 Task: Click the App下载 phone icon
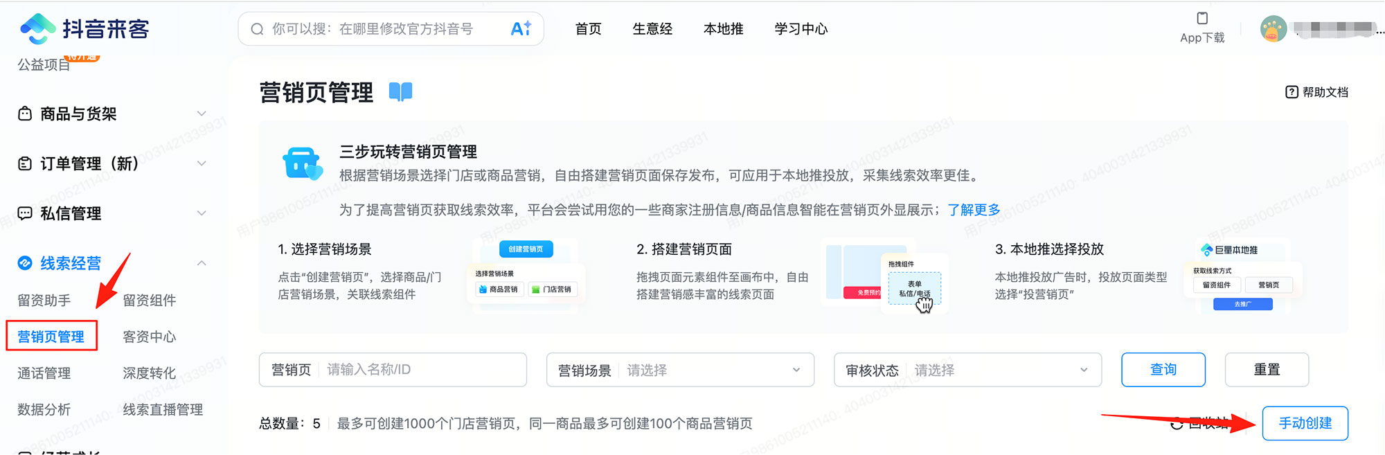[x=1202, y=19]
